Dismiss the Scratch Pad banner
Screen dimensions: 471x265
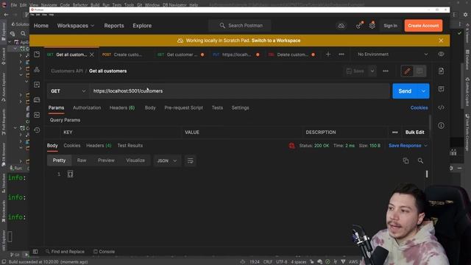[441, 40]
